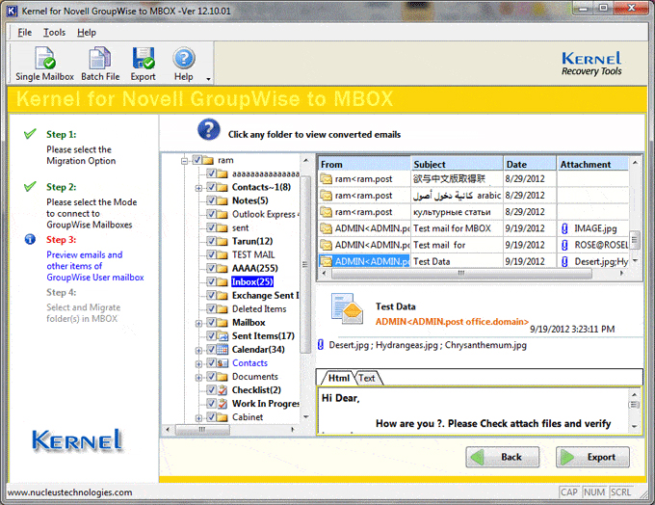The width and height of the screenshot is (655, 505).
Task: Sort emails by the From column header
Action: pos(364,164)
